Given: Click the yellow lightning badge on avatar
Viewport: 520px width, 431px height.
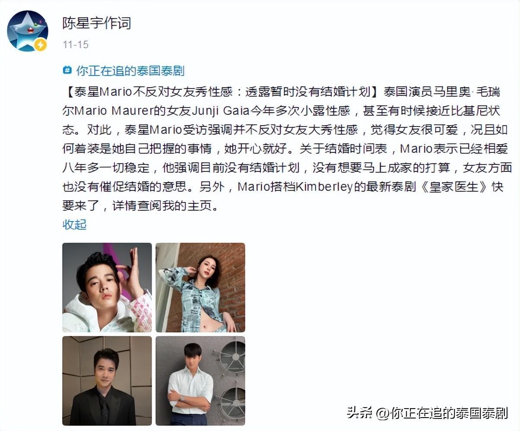Looking at the screenshot, I should (x=41, y=44).
